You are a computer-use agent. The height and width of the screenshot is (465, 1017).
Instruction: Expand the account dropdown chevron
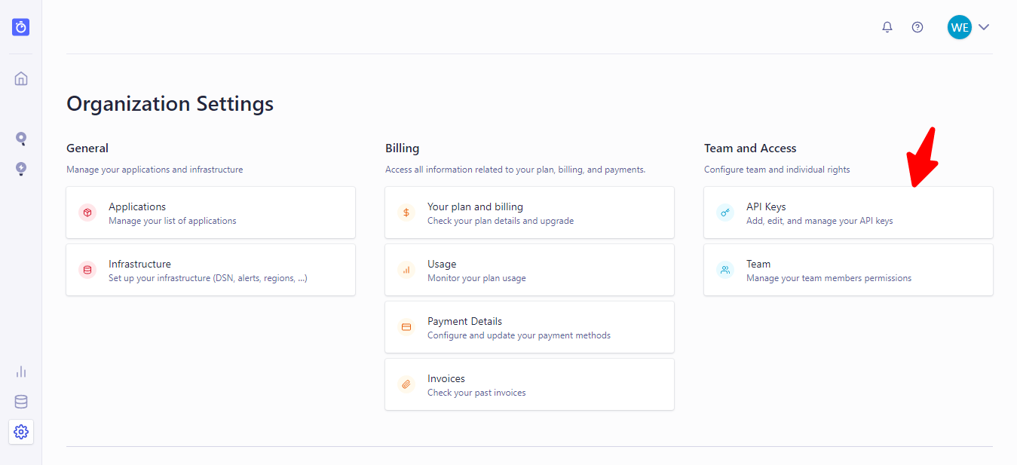(984, 28)
